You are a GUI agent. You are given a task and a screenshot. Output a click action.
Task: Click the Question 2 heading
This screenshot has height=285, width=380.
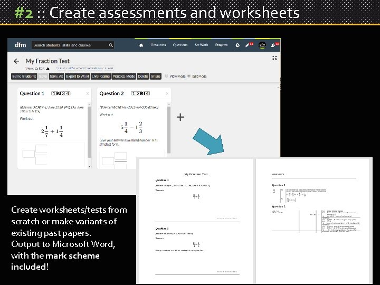click(x=111, y=93)
